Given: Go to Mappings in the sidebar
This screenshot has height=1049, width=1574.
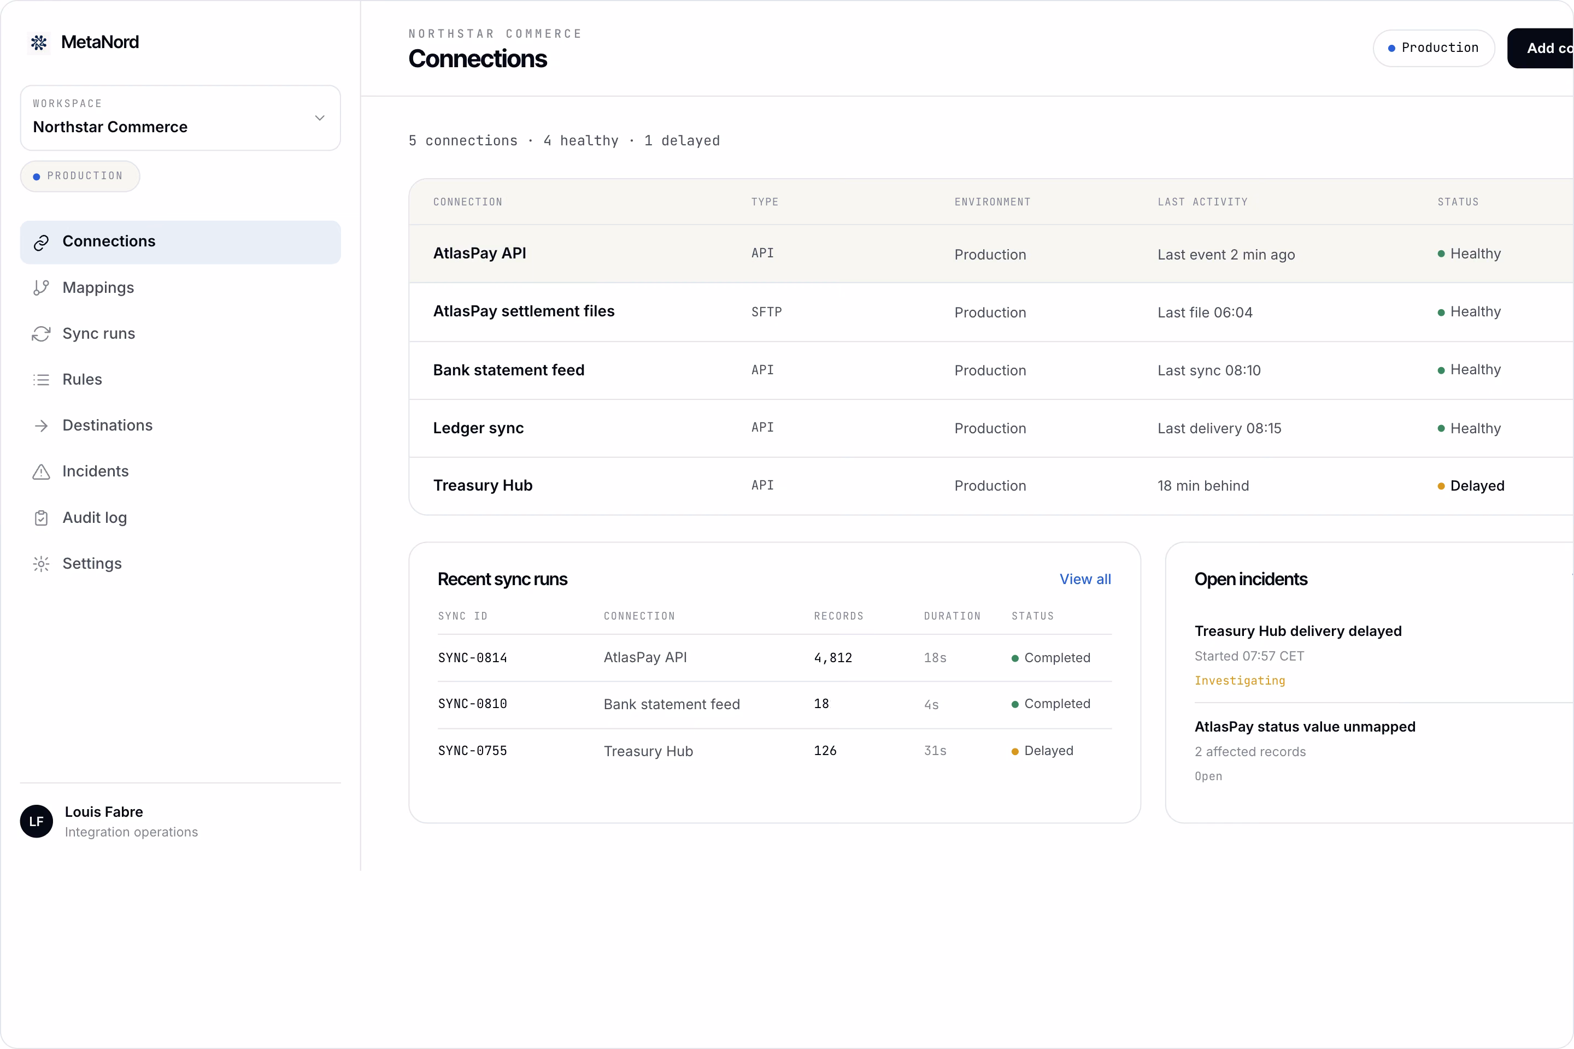Looking at the screenshot, I should click(180, 288).
